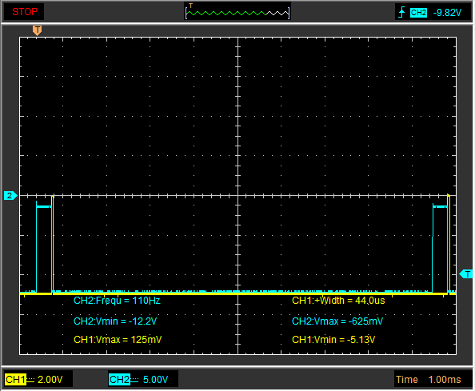Select the CH1:+Width = 44.0us measurement
This screenshot has height=391, width=475.
pos(338,301)
